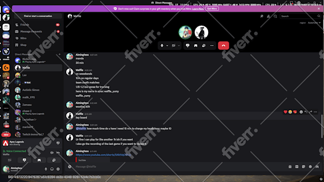Click the chat scrollbar handle
This screenshot has height=182, width=324.
(322, 126)
